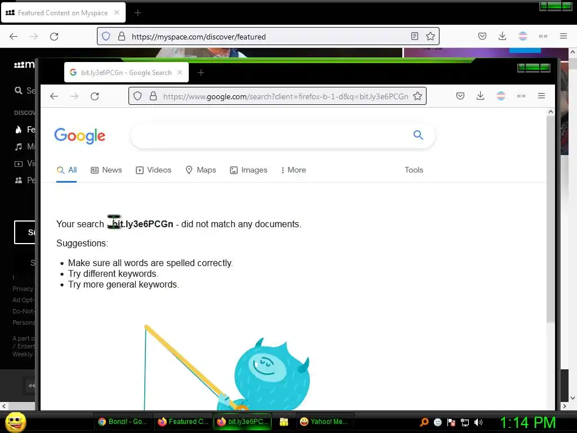View site security lock in Google window

point(153,96)
